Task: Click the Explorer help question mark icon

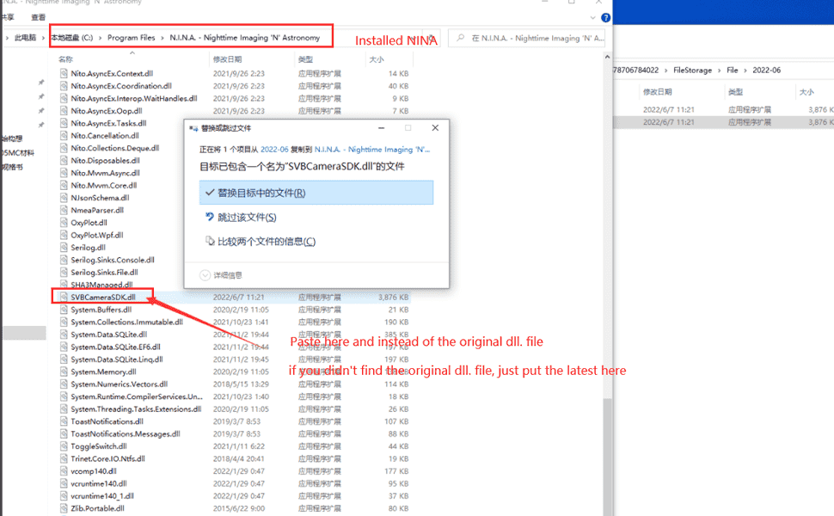Action: pyautogui.click(x=605, y=16)
